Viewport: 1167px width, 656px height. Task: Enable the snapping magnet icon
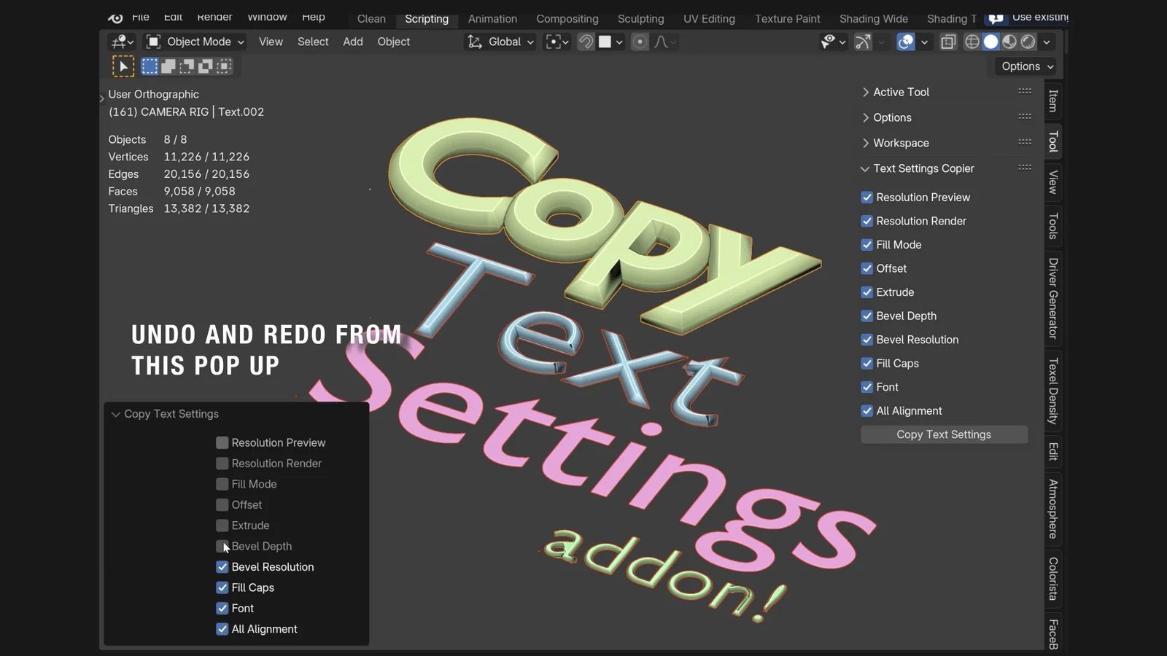[586, 42]
